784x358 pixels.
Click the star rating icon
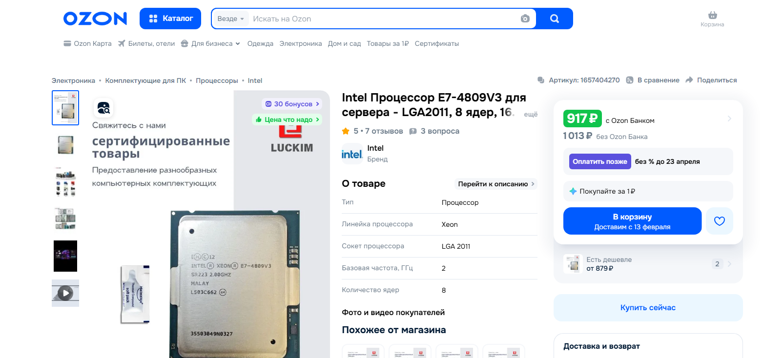(346, 131)
